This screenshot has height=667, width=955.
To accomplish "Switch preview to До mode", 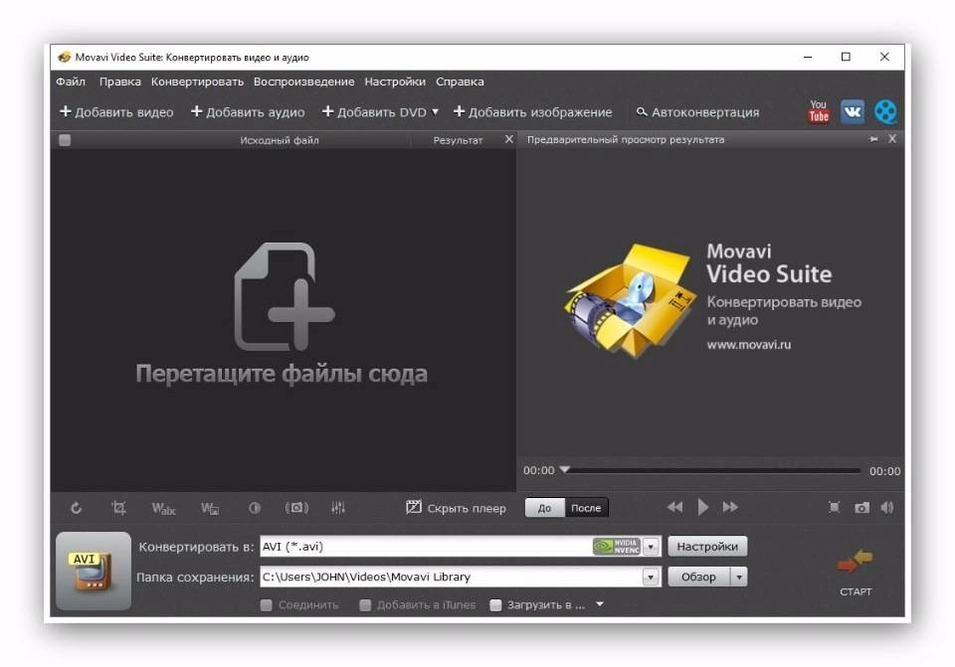I will point(544,508).
